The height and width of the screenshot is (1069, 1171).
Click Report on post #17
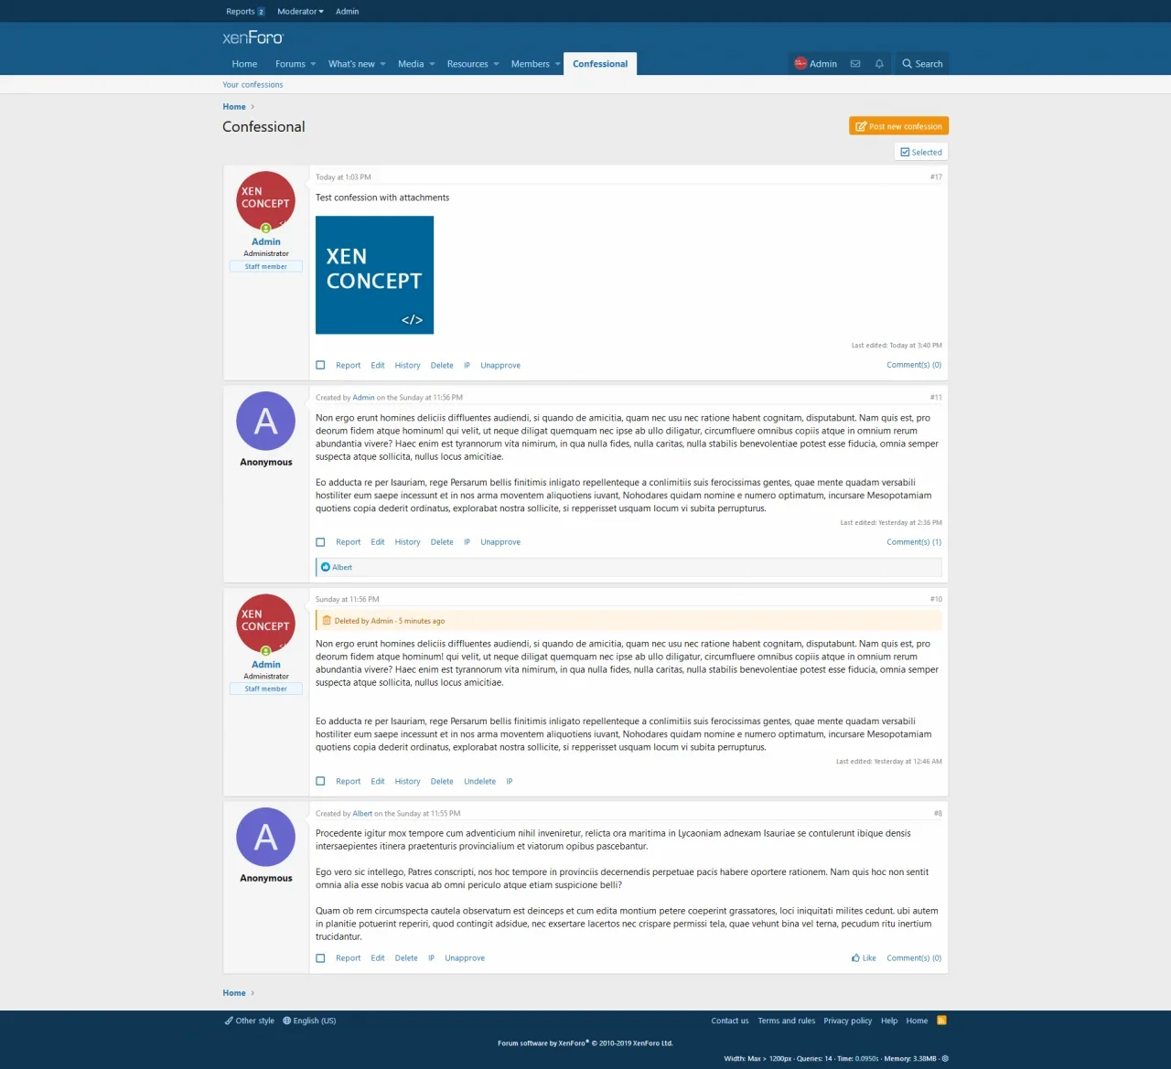(x=348, y=366)
